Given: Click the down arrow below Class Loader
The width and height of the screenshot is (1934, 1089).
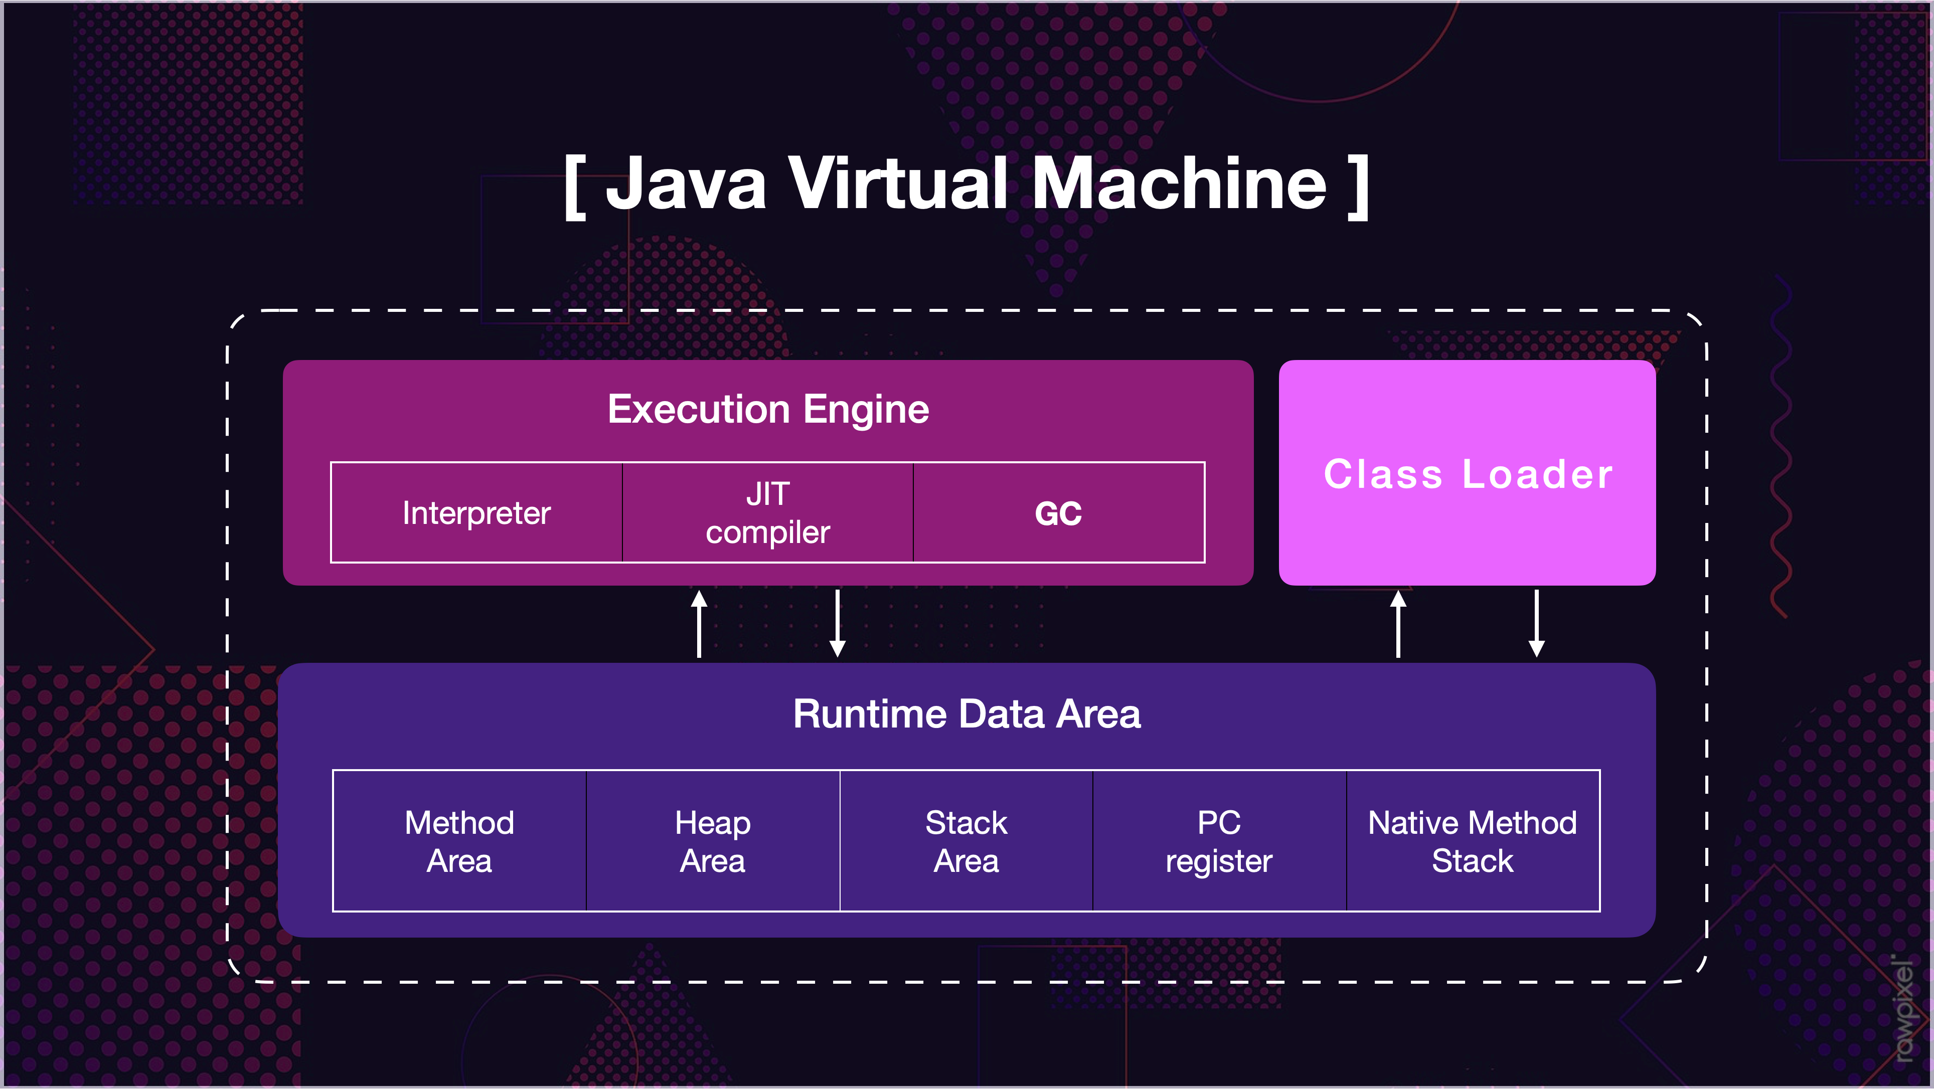Looking at the screenshot, I should pos(1536,624).
